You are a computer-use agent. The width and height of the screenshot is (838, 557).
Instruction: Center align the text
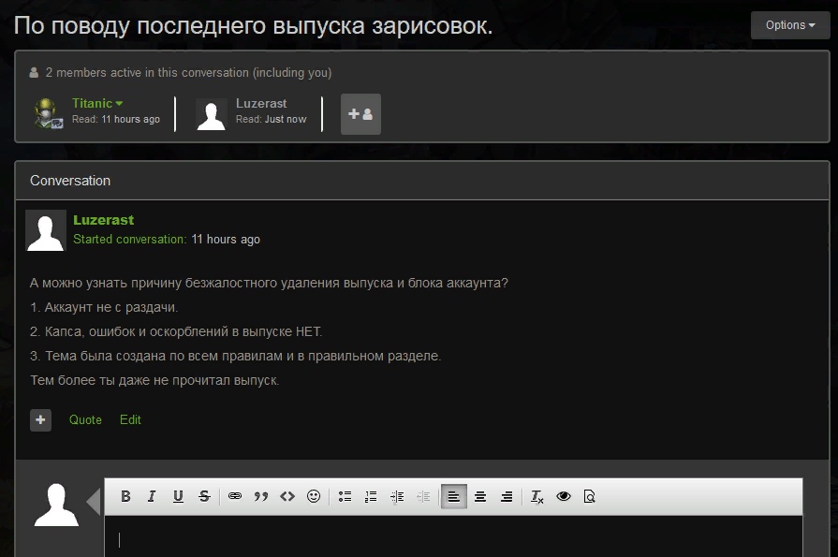click(480, 496)
